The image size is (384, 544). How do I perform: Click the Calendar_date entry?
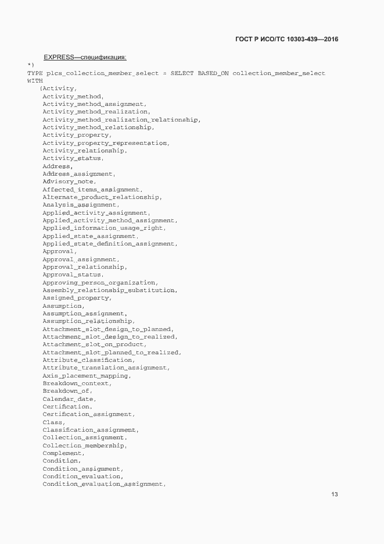pyautogui.click(x=69, y=399)
